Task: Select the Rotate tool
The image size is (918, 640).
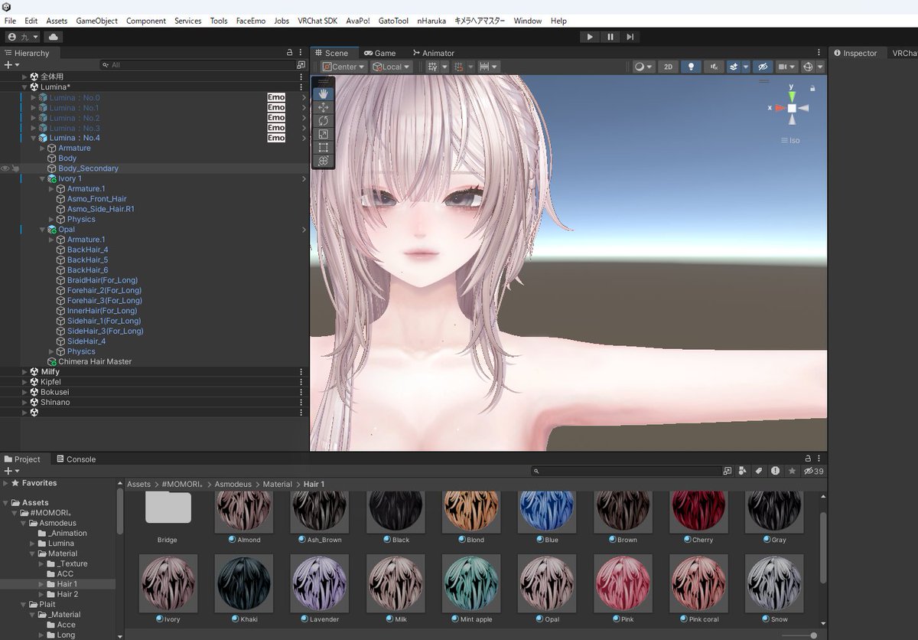Action: 323,121
